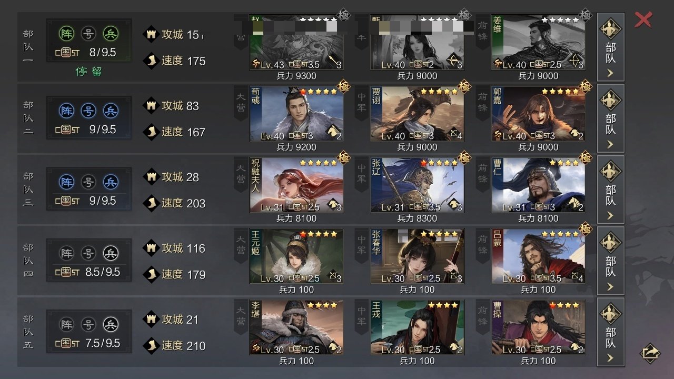Expand 部队三 panel with chevron button

pos(610,189)
